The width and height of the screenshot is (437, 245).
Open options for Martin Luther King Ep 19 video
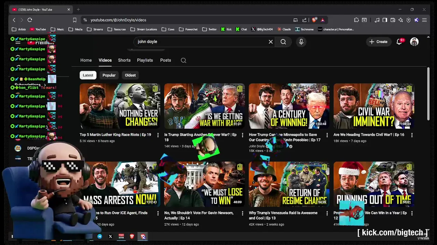point(158,135)
